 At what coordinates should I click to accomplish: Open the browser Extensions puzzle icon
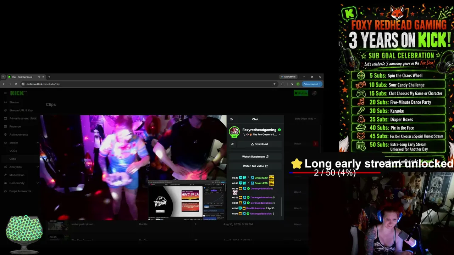click(x=283, y=84)
